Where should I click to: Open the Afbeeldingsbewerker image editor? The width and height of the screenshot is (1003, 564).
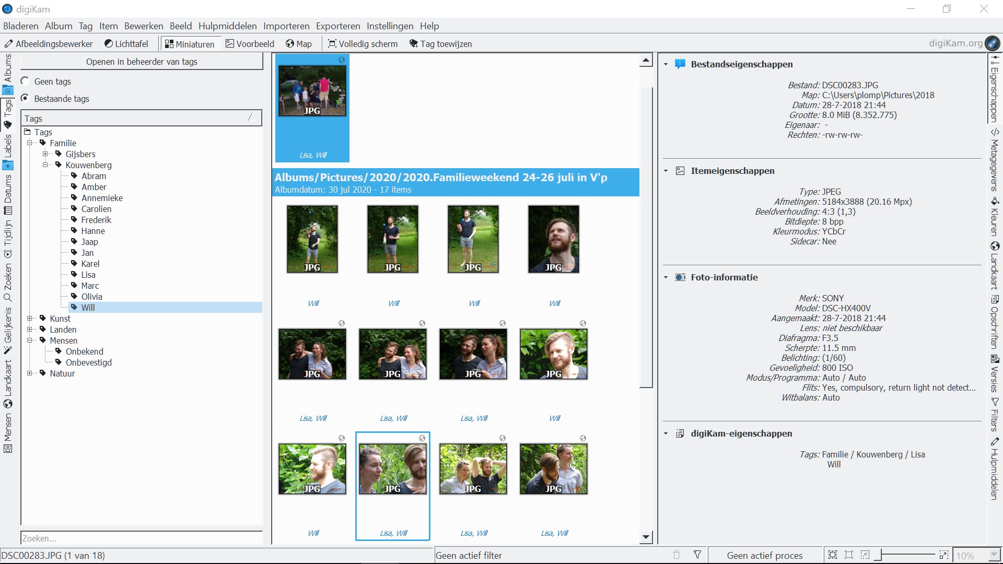[49, 44]
